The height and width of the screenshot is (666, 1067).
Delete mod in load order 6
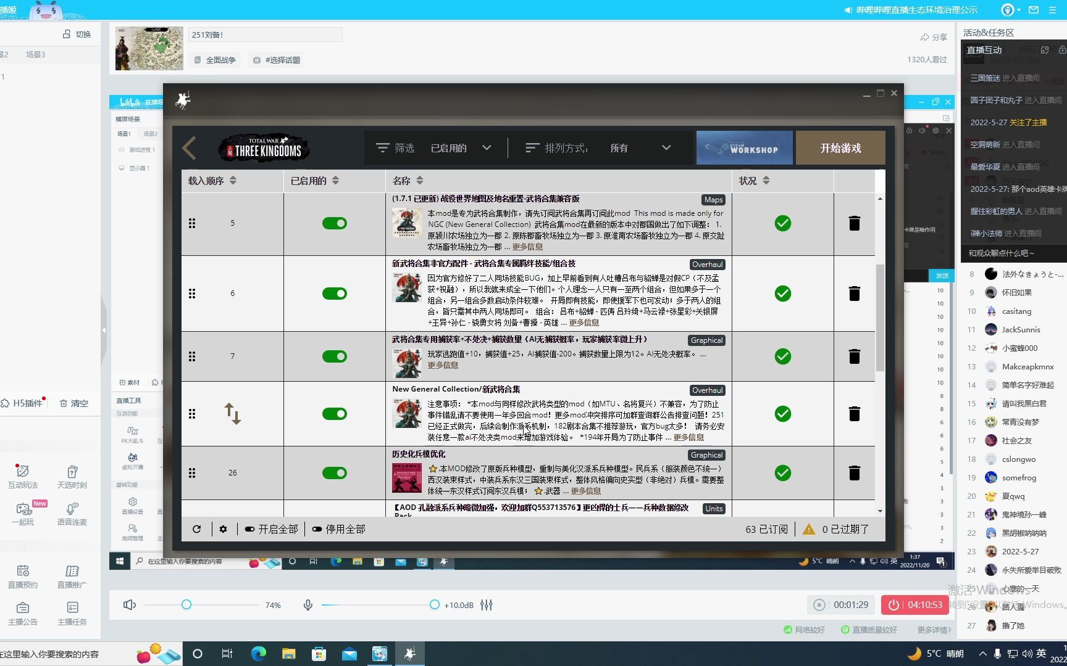[x=855, y=294]
